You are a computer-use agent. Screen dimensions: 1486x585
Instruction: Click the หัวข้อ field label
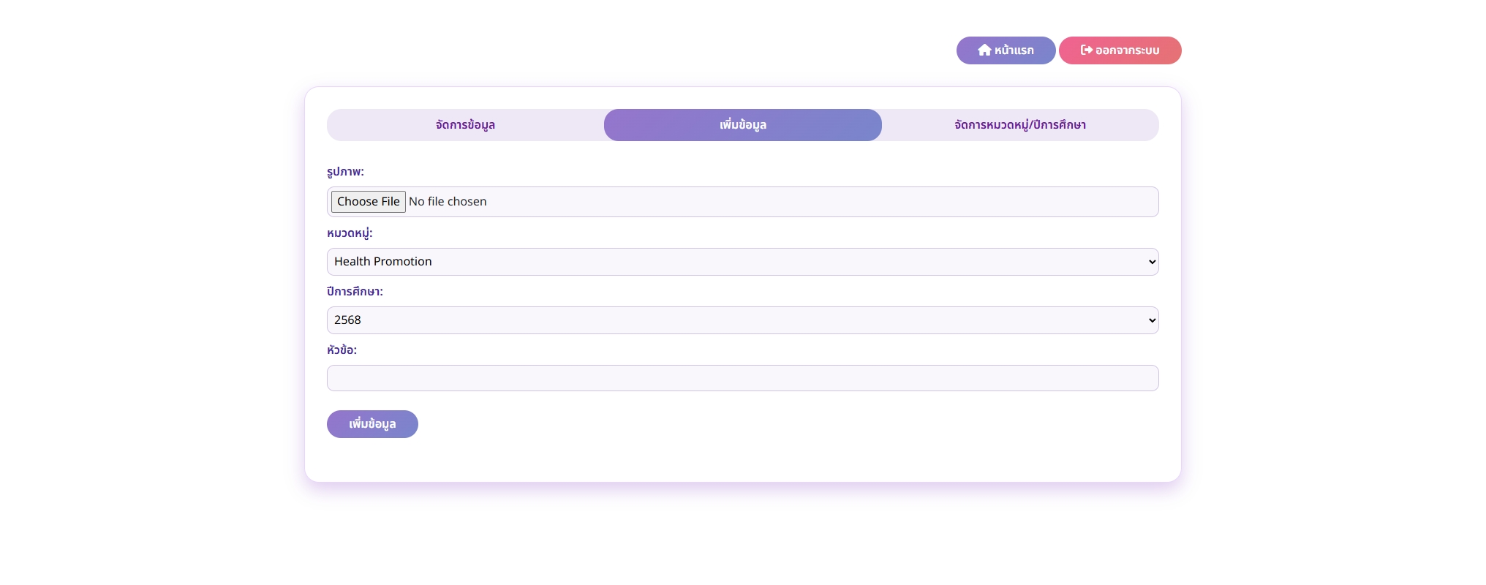point(342,350)
